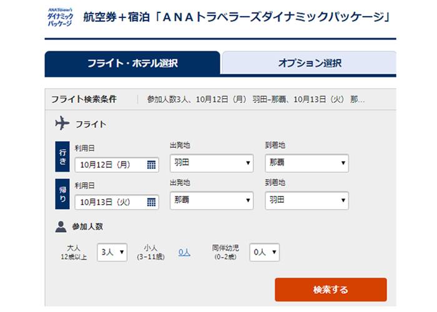
Task: Open outbound arrival dropdown showing 那覇
Action: 306,163
